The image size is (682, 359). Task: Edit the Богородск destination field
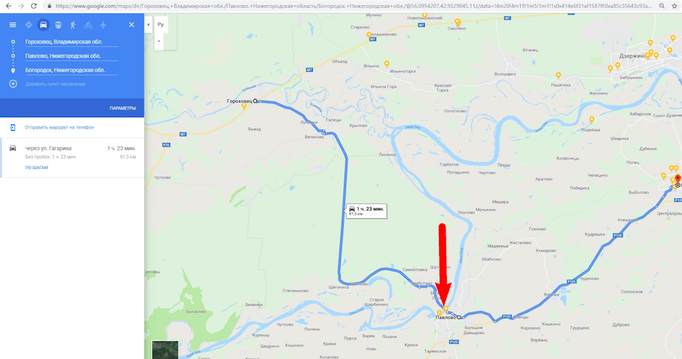click(x=71, y=70)
